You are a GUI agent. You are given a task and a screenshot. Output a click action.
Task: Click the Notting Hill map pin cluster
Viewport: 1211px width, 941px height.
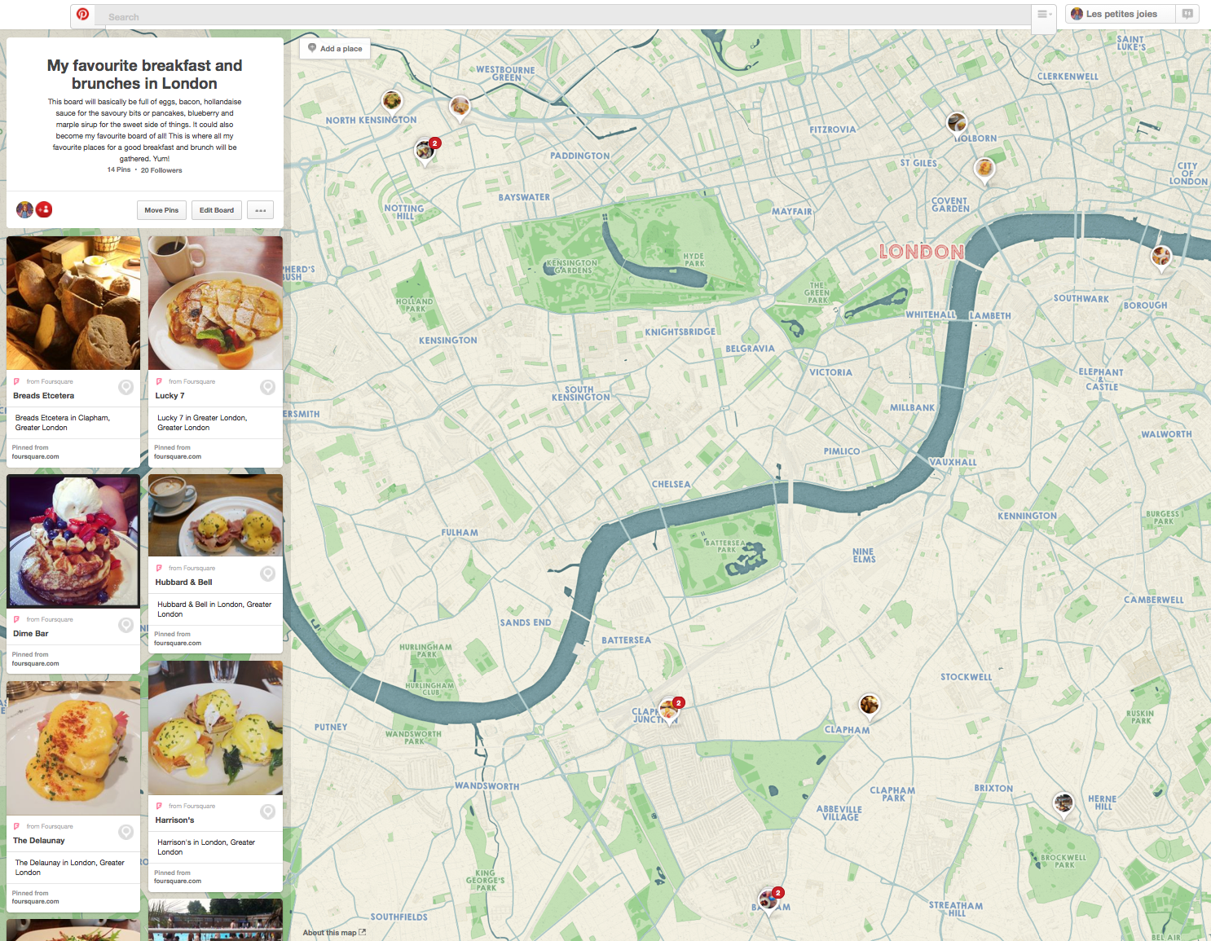coord(425,150)
